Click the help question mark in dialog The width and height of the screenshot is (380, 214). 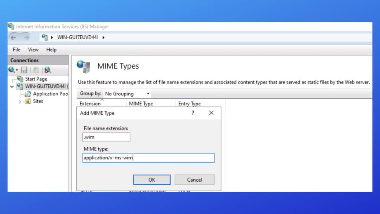coord(193,113)
